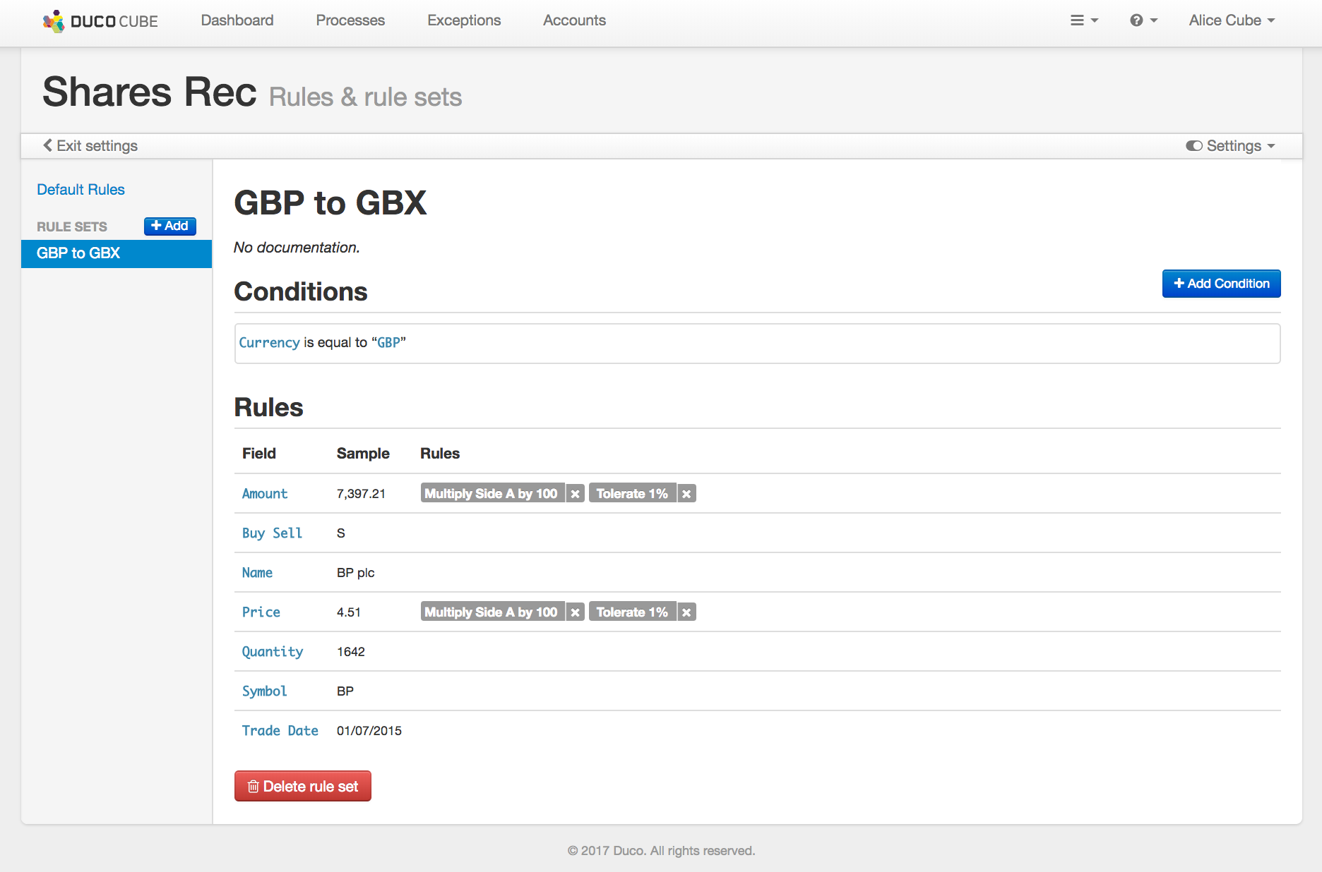Remove Tolerate 1% rule on Amount row
Viewport: 1322px width, 872px height.
coord(686,494)
